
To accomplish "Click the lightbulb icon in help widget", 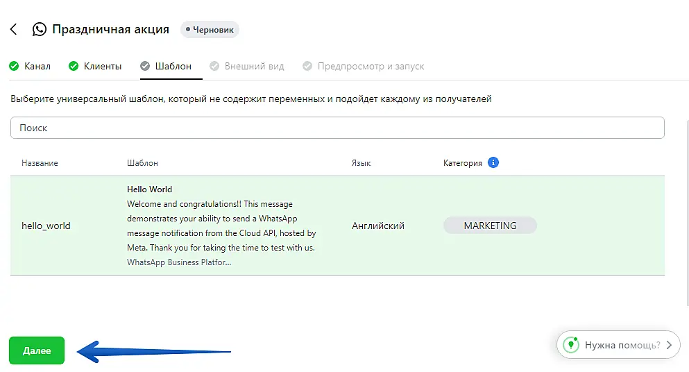I will pos(570,344).
